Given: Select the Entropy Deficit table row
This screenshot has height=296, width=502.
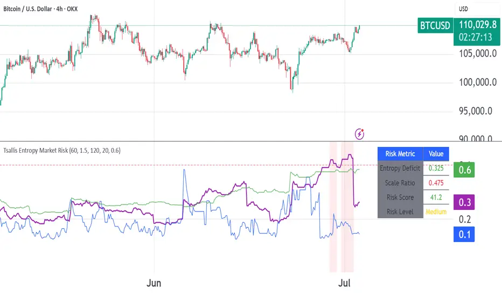Looking at the screenshot, I should pyautogui.click(x=400, y=168).
